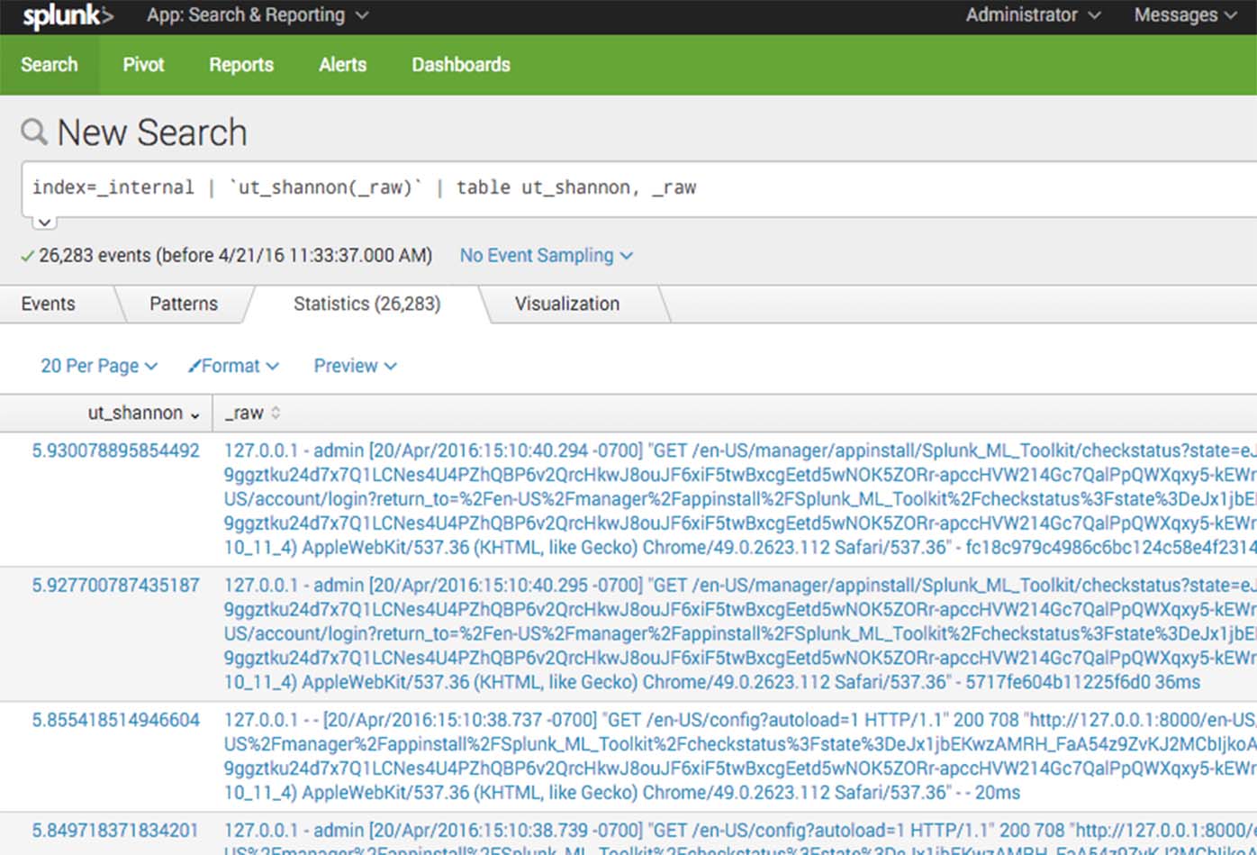Image resolution: width=1257 pixels, height=855 pixels.
Task: Change the 20 Per Page setting
Action: click(x=98, y=366)
